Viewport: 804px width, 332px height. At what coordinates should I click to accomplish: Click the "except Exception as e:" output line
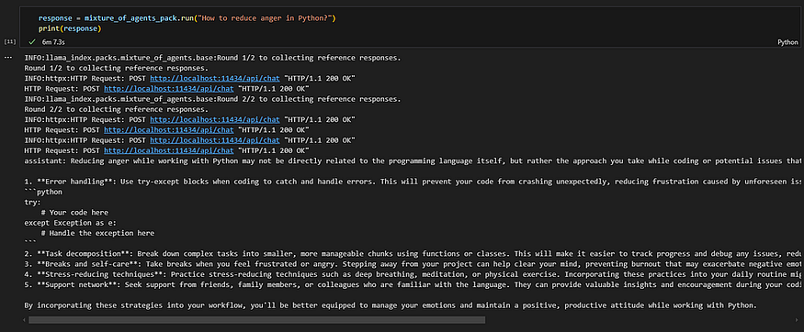(70, 223)
